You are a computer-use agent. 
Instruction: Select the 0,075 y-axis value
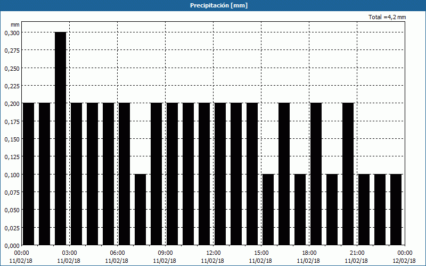click(12, 193)
